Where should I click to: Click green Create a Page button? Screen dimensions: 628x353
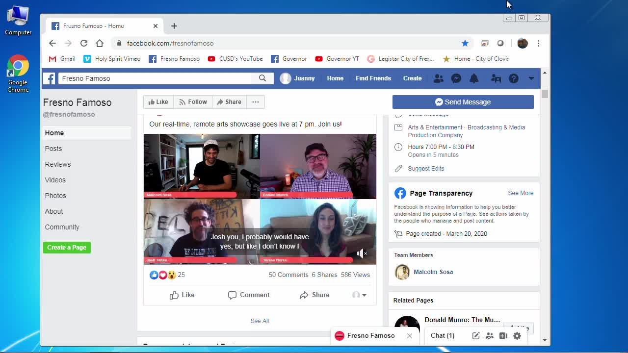(x=67, y=248)
